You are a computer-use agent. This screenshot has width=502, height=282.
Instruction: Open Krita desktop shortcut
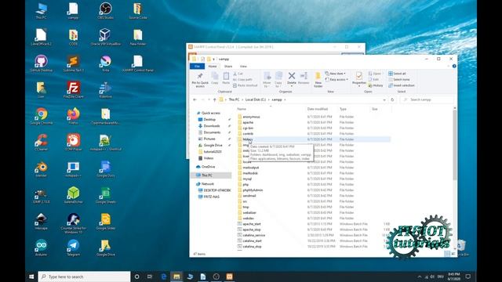tap(105, 63)
